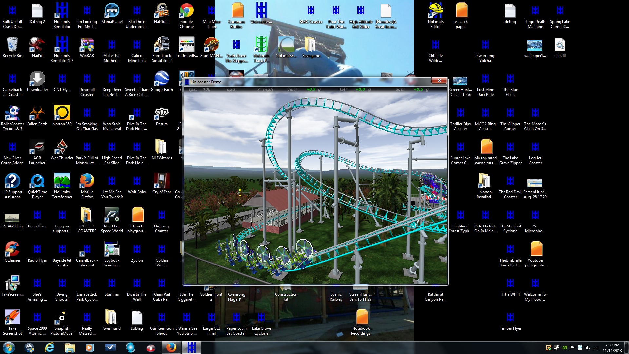This screenshot has width=629, height=354.
Task: Launch Google Earth from the desktop
Action: (162, 81)
